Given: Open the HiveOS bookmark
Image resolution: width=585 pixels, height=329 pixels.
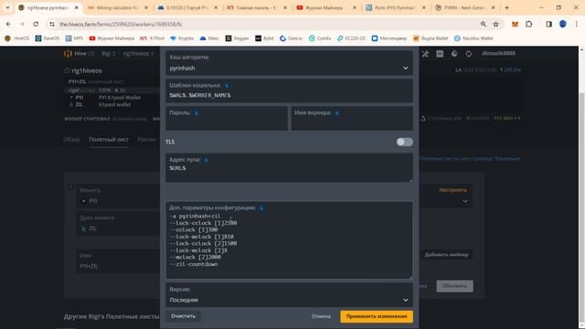Looking at the screenshot, I should pos(16,38).
